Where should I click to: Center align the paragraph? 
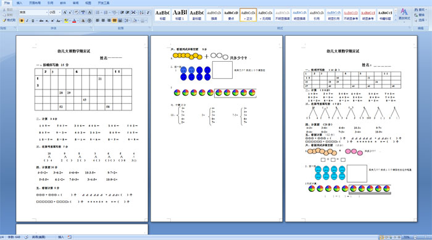coord(103,20)
